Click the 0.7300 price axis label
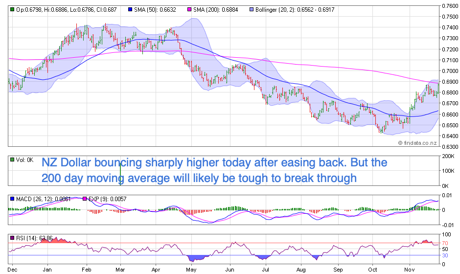The width and height of the screenshot is (460, 274). [x=450, y=38]
